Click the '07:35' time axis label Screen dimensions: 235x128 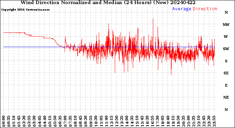tap(70, 121)
